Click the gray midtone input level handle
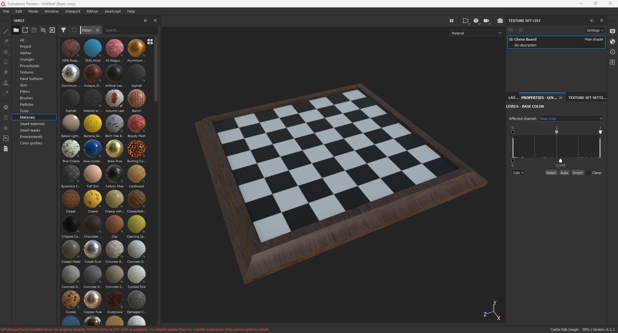The image size is (618, 333). coord(556,132)
